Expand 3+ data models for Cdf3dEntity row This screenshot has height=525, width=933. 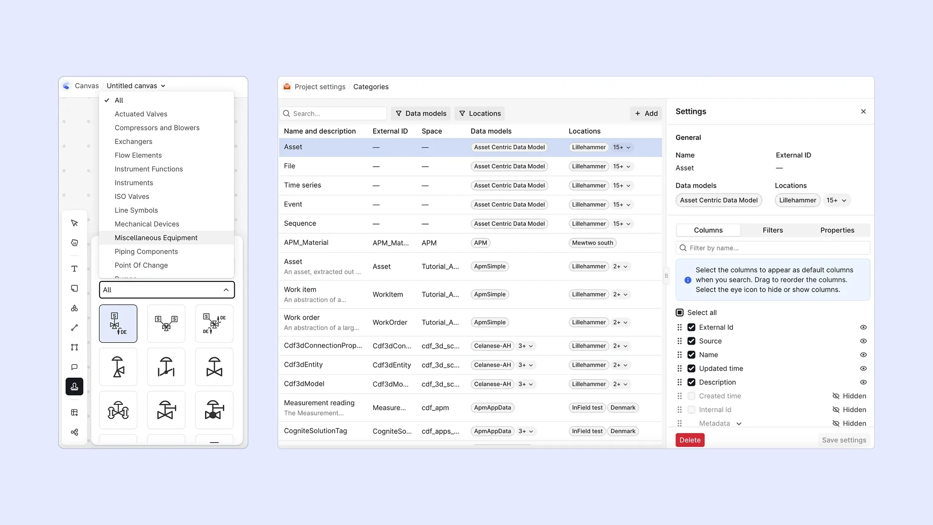(x=526, y=365)
